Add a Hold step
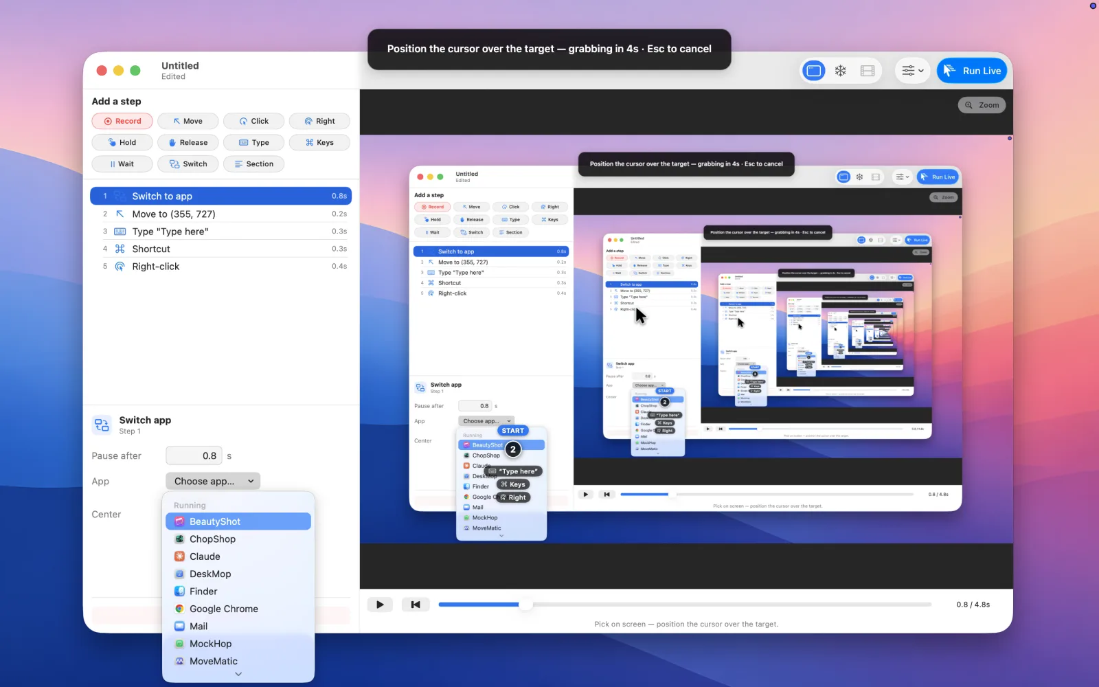 click(x=122, y=142)
